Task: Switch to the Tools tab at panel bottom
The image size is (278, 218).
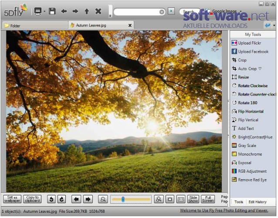Action: pos(239,202)
